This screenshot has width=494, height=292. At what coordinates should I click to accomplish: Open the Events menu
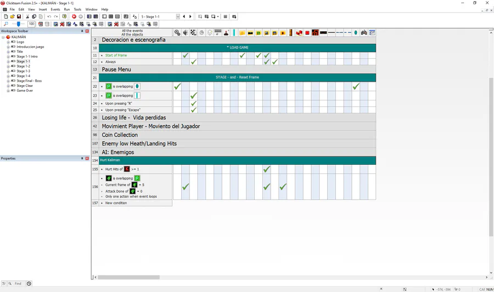pyautogui.click(x=55, y=9)
